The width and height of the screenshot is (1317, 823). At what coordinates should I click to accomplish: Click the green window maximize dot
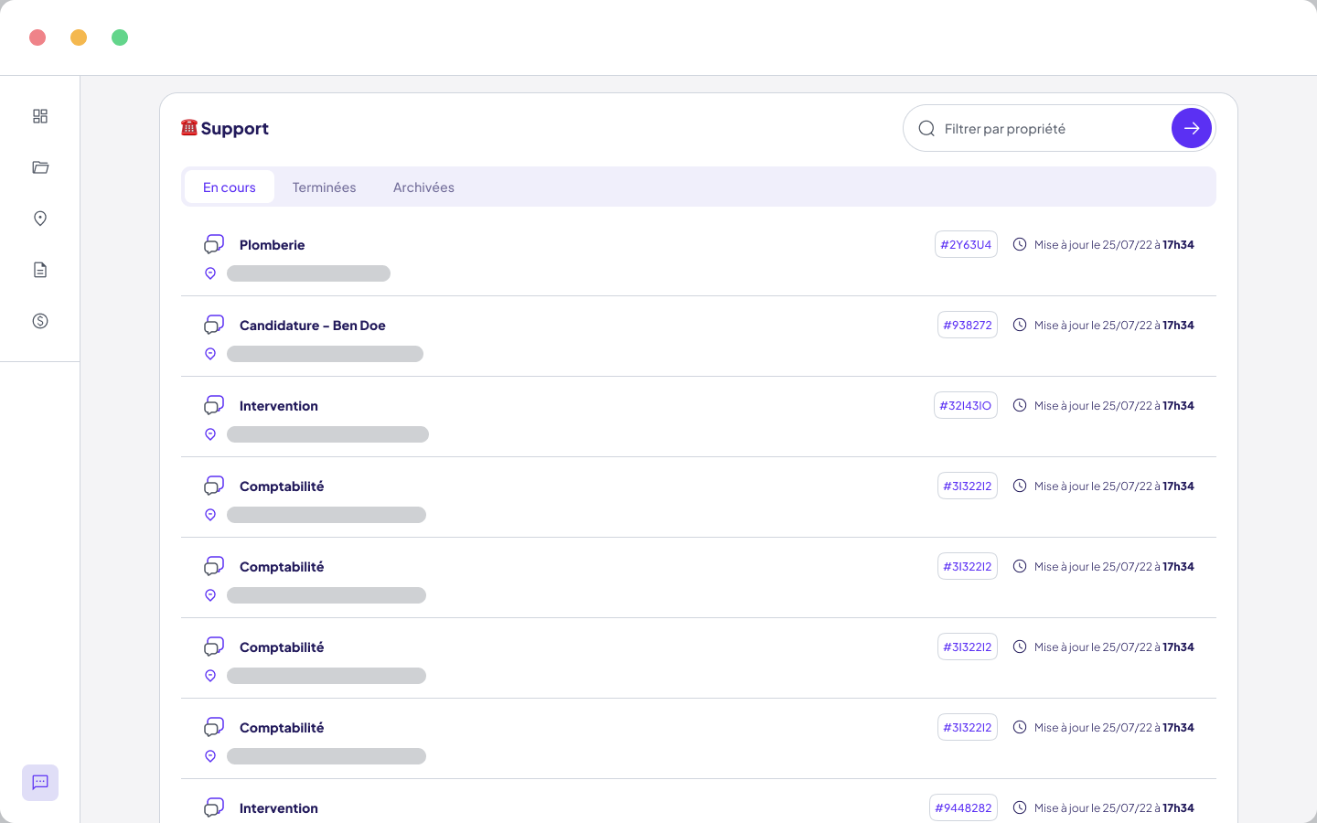[120, 37]
